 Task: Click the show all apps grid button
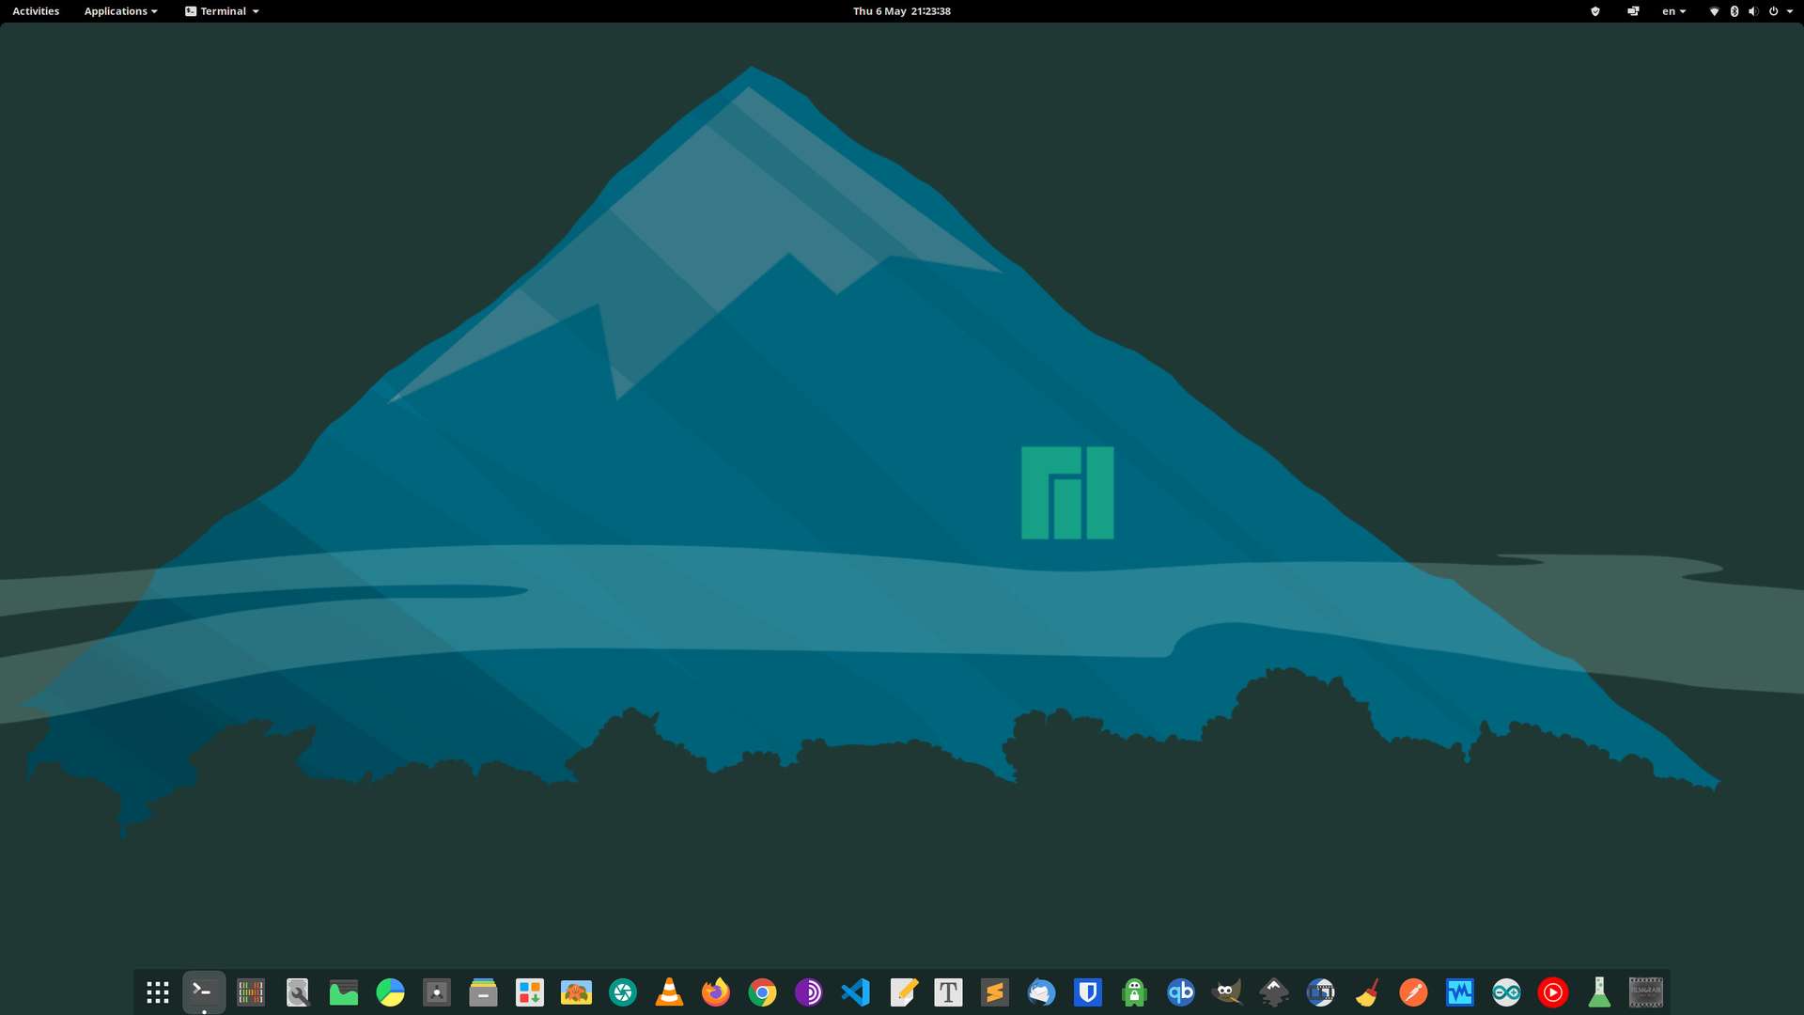(157, 991)
